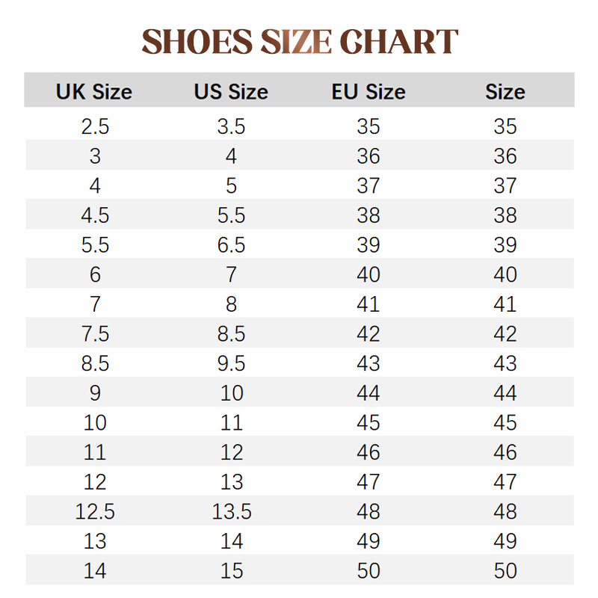Click 49 in the EU Size column
Image resolution: width=598 pixels, height=598 pixels.
click(369, 541)
